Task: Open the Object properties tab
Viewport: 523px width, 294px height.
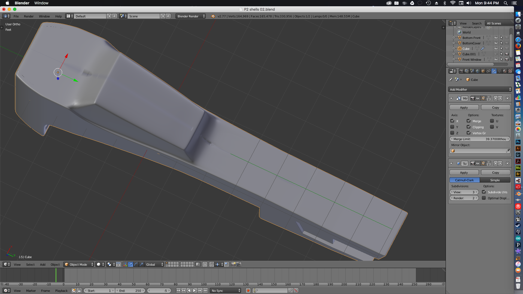Action: (483, 71)
